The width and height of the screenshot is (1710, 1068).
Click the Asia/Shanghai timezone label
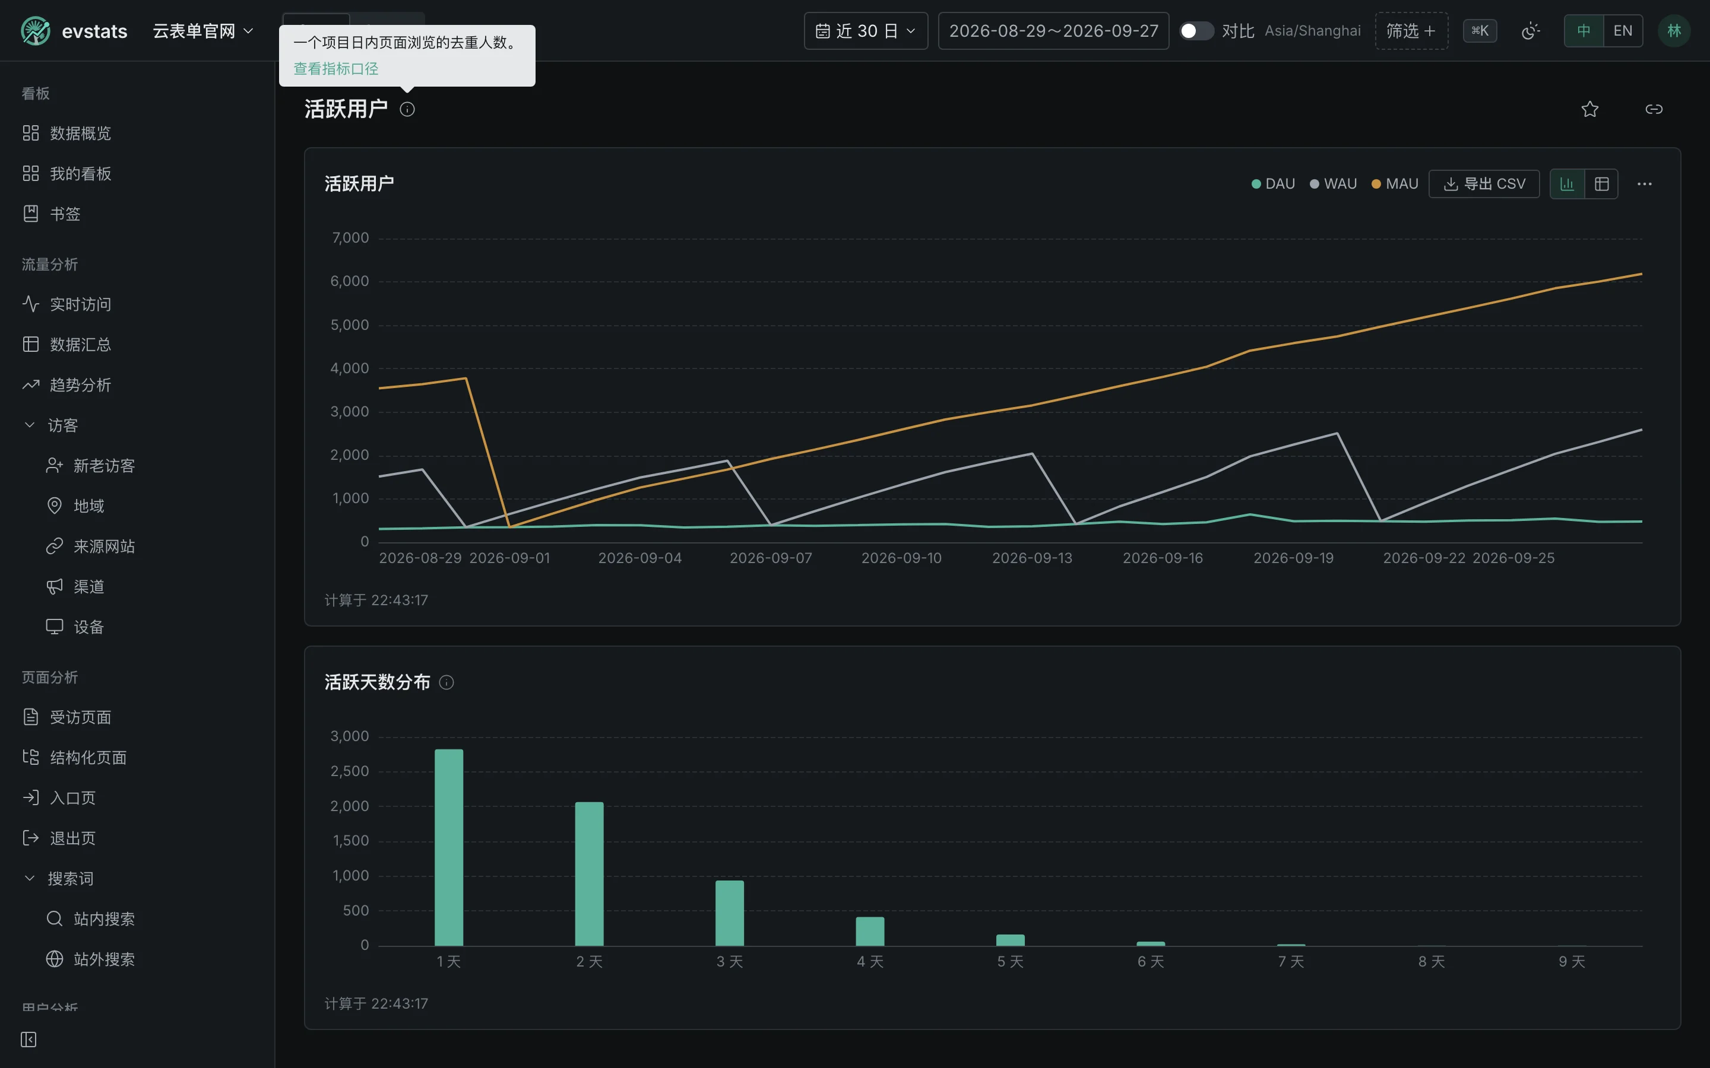(x=1312, y=31)
